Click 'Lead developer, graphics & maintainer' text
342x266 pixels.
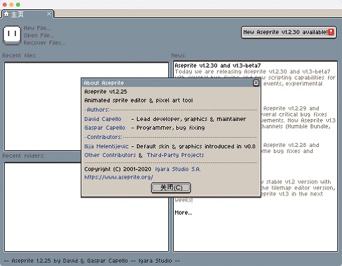click(191, 119)
